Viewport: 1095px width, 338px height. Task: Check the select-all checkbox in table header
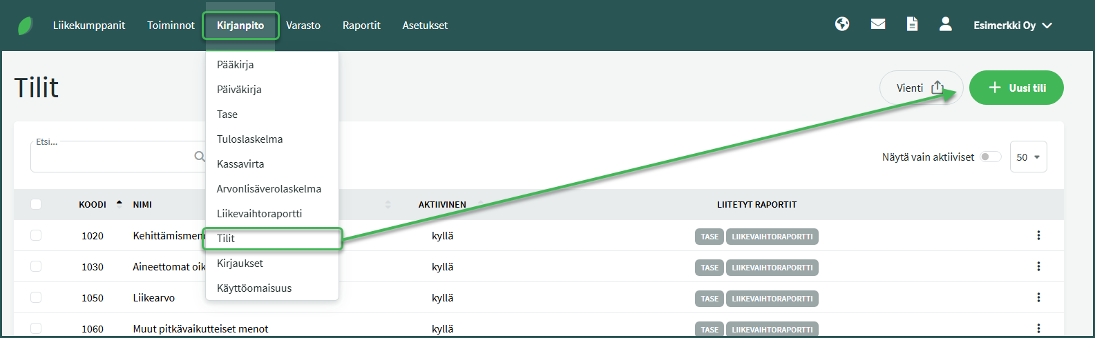pyautogui.click(x=36, y=204)
